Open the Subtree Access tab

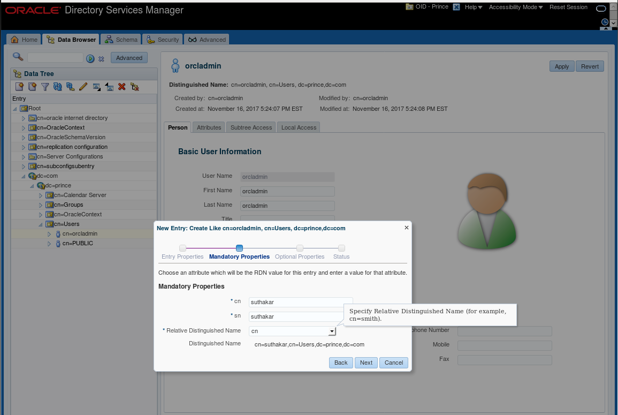250,127
